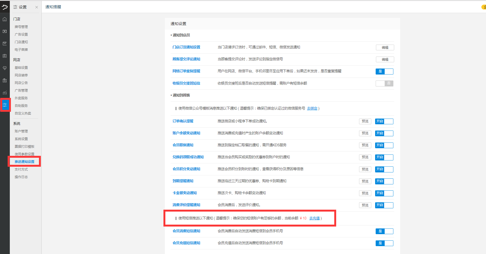Screen dimensions: 486x254
Task: Click the 去绑定 link for WeChat service
Action: (x=312, y=109)
